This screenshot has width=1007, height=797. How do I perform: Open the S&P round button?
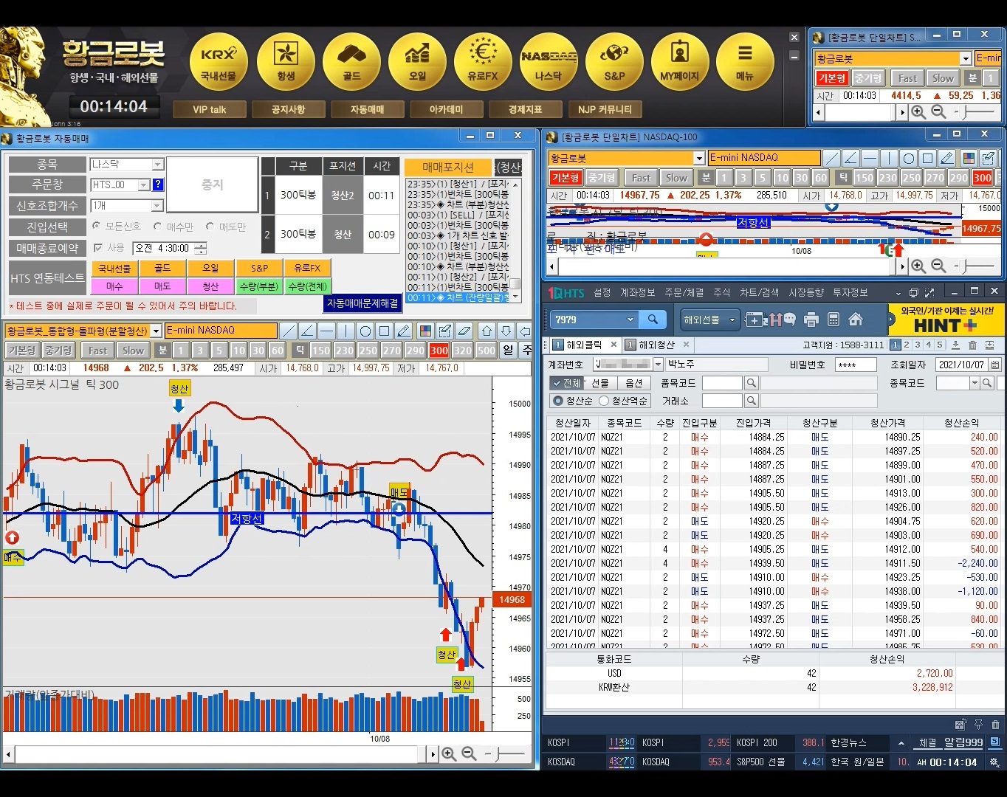tap(614, 62)
